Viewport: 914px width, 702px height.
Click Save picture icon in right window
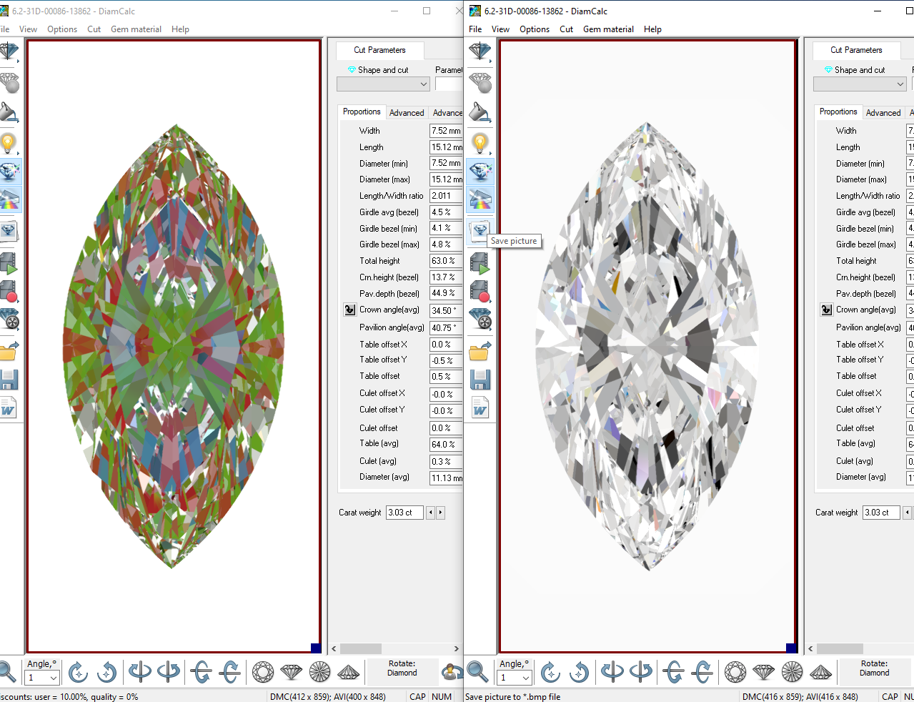(480, 230)
